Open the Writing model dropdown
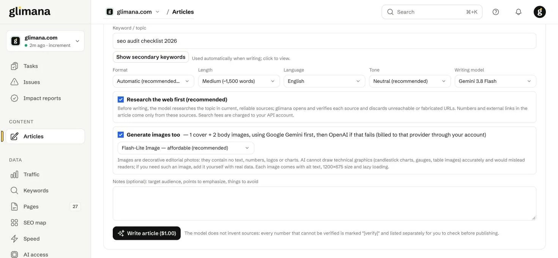This screenshot has width=558, height=258. pyautogui.click(x=495, y=81)
